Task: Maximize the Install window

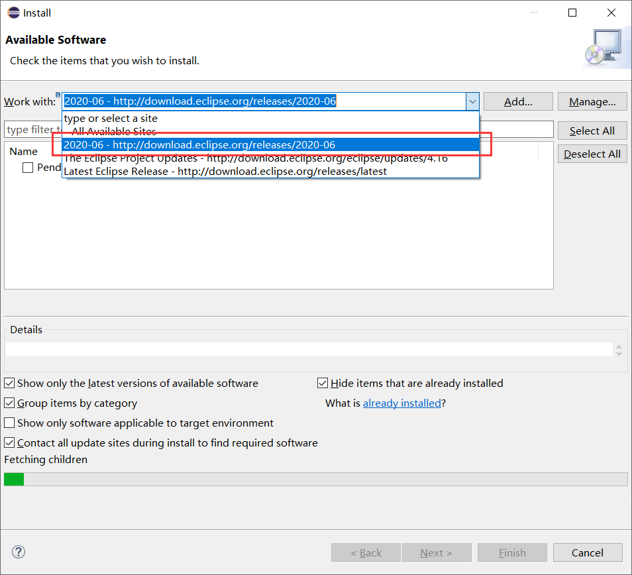Action: (572, 13)
